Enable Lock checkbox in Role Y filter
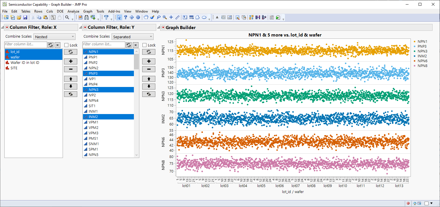The height and width of the screenshot is (207, 440). (x=144, y=45)
